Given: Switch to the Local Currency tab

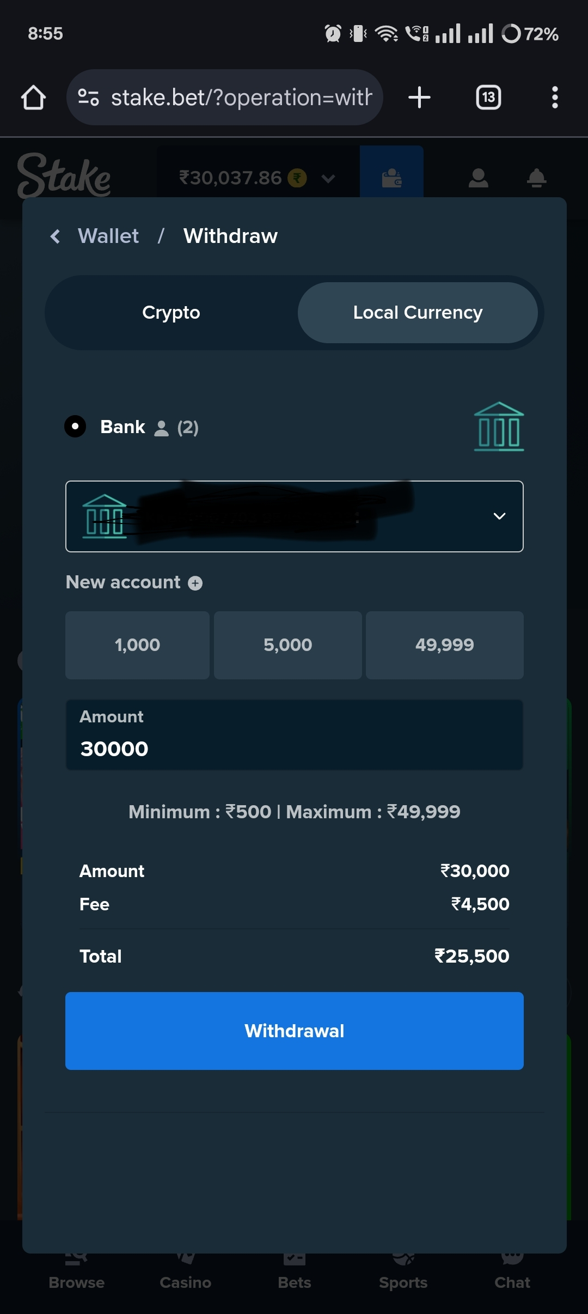Looking at the screenshot, I should click(418, 313).
